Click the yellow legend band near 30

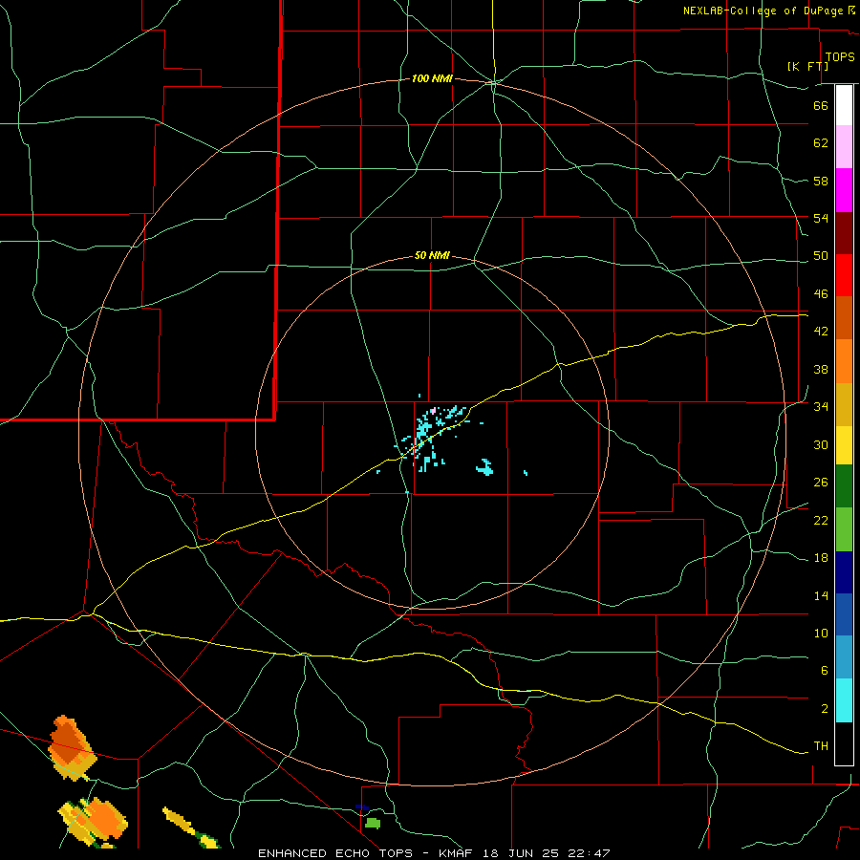(x=844, y=445)
